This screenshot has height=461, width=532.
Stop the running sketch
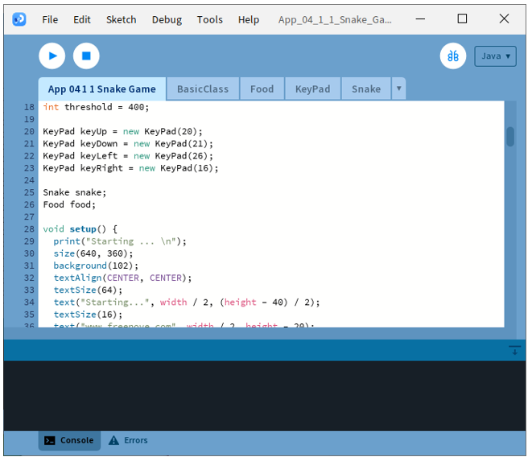pyautogui.click(x=86, y=56)
